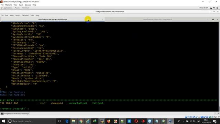This screenshot has height=124, width=220.
Task: Launch Firefox from the taskbar
Action: pyautogui.click(x=109, y=121)
